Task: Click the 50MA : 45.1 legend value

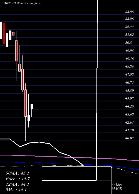Action: [18, 173]
